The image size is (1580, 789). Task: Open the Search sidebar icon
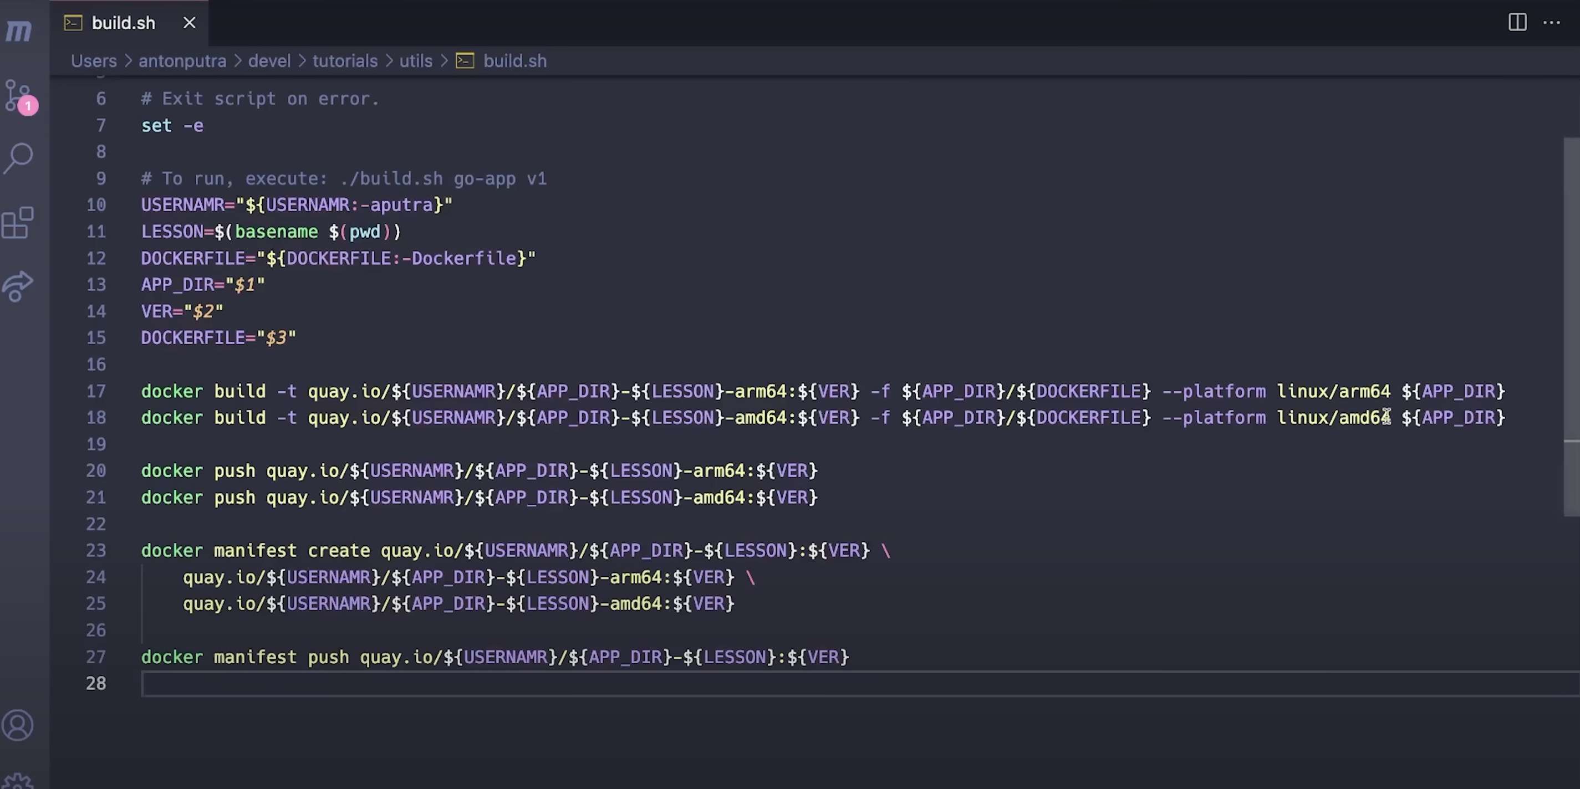[x=18, y=158]
